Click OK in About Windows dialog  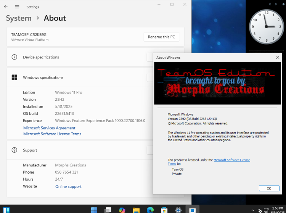click(269, 188)
